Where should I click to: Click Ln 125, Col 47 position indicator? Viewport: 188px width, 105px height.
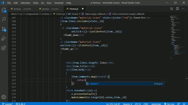(113, 104)
